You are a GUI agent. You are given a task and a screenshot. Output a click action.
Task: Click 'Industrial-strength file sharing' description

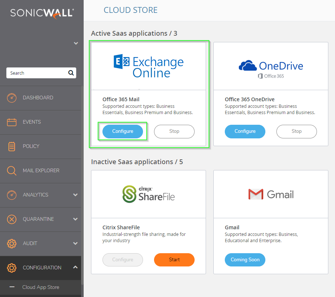point(144,237)
